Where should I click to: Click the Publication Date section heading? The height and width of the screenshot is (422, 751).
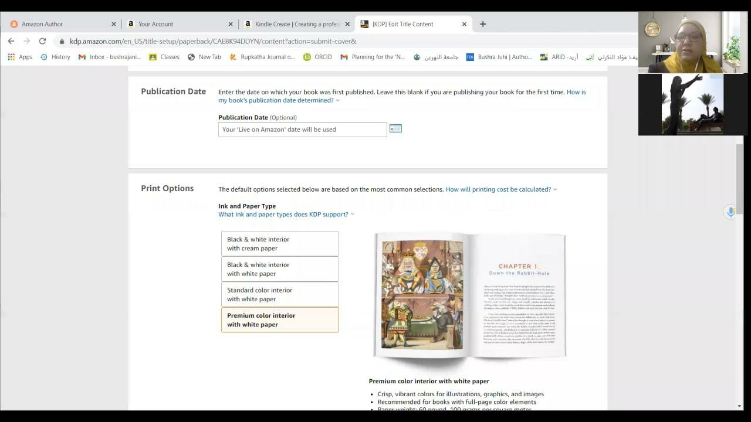173,91
